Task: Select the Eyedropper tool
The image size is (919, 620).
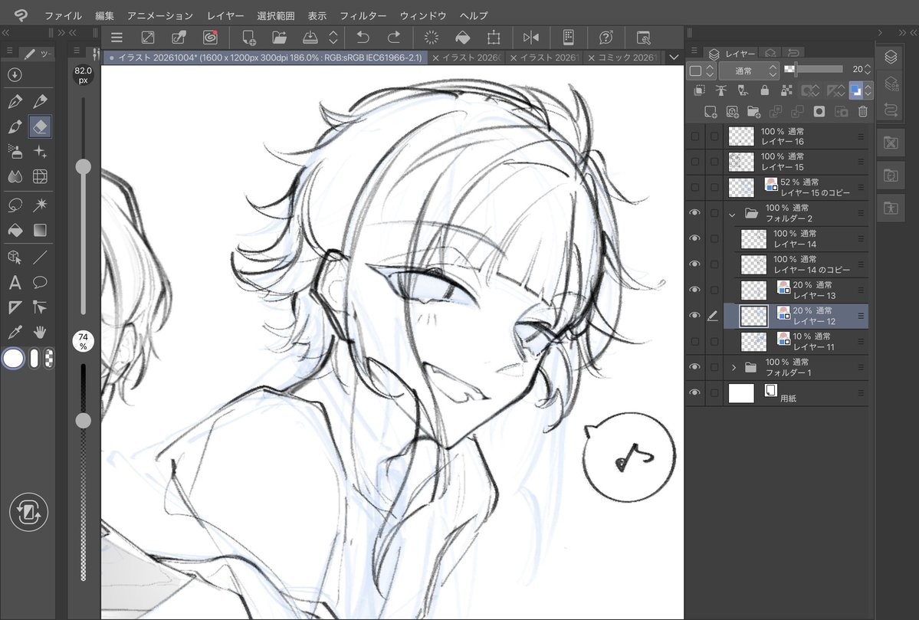Action: [x=15, y=333]
